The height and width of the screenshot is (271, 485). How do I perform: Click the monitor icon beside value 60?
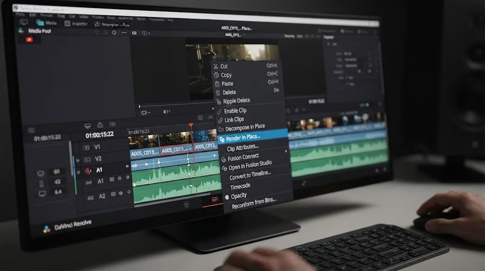[41, 173]
